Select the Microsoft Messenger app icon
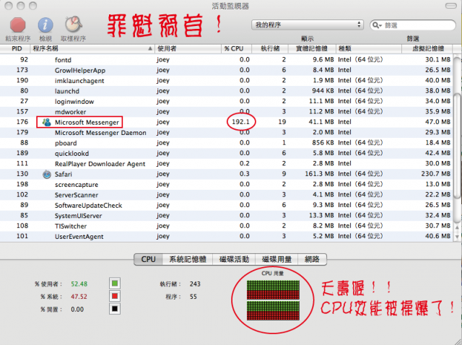 [x=46, y=122]
